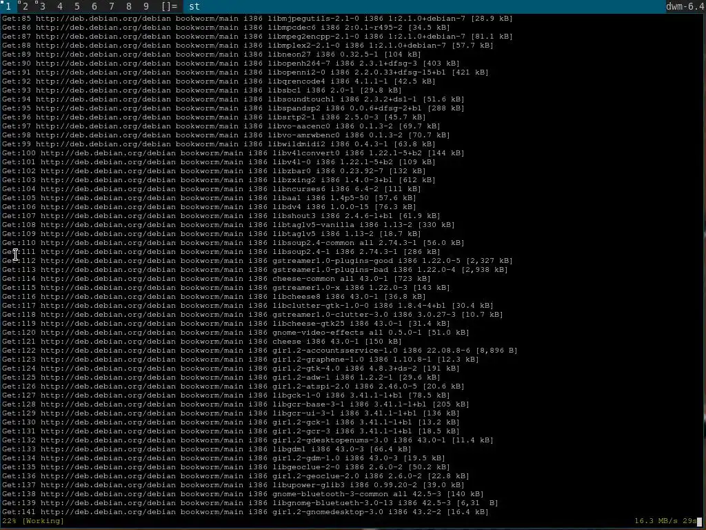Click the gstreamer1.0-plugins-bad package name
The image size is (706, 530).
[x=330, y=270]
